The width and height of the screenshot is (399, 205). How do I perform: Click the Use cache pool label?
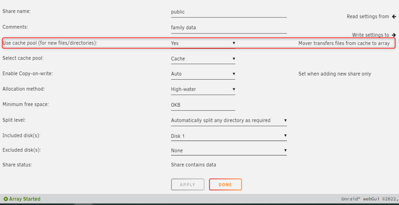click(50, 43)
